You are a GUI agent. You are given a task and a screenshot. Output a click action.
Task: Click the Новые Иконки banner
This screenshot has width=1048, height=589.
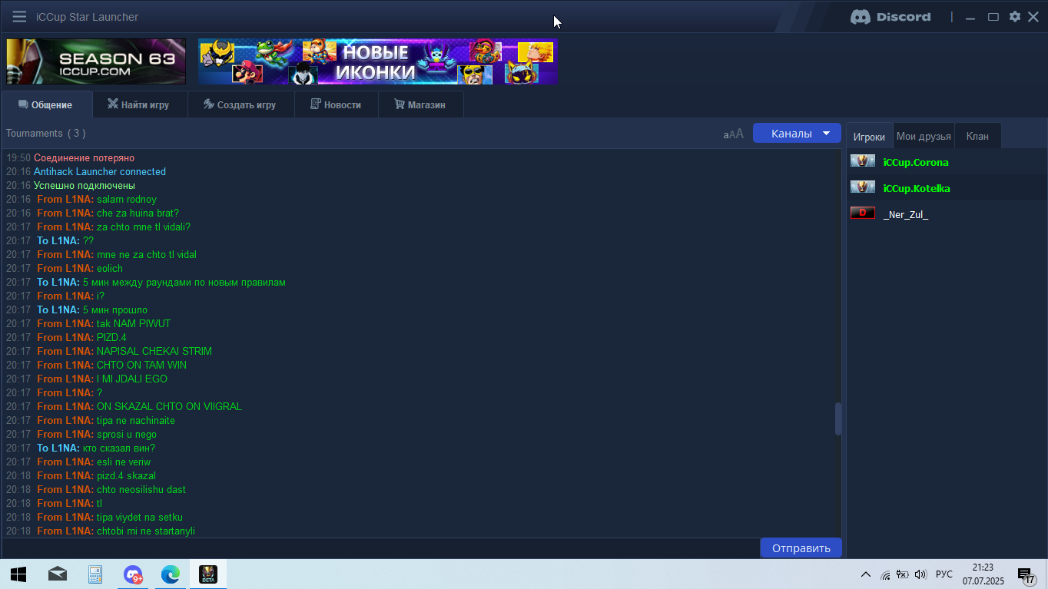378,61
